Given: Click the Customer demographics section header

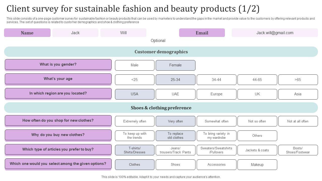Looking at the screenshot, I should click(161, 52).
